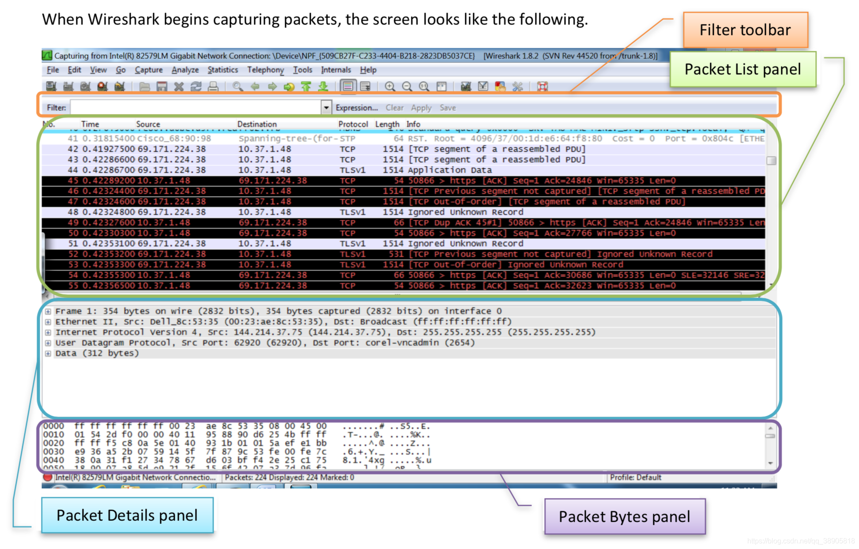
Task: Open the Capture Options icon
Action: point(68,86)
